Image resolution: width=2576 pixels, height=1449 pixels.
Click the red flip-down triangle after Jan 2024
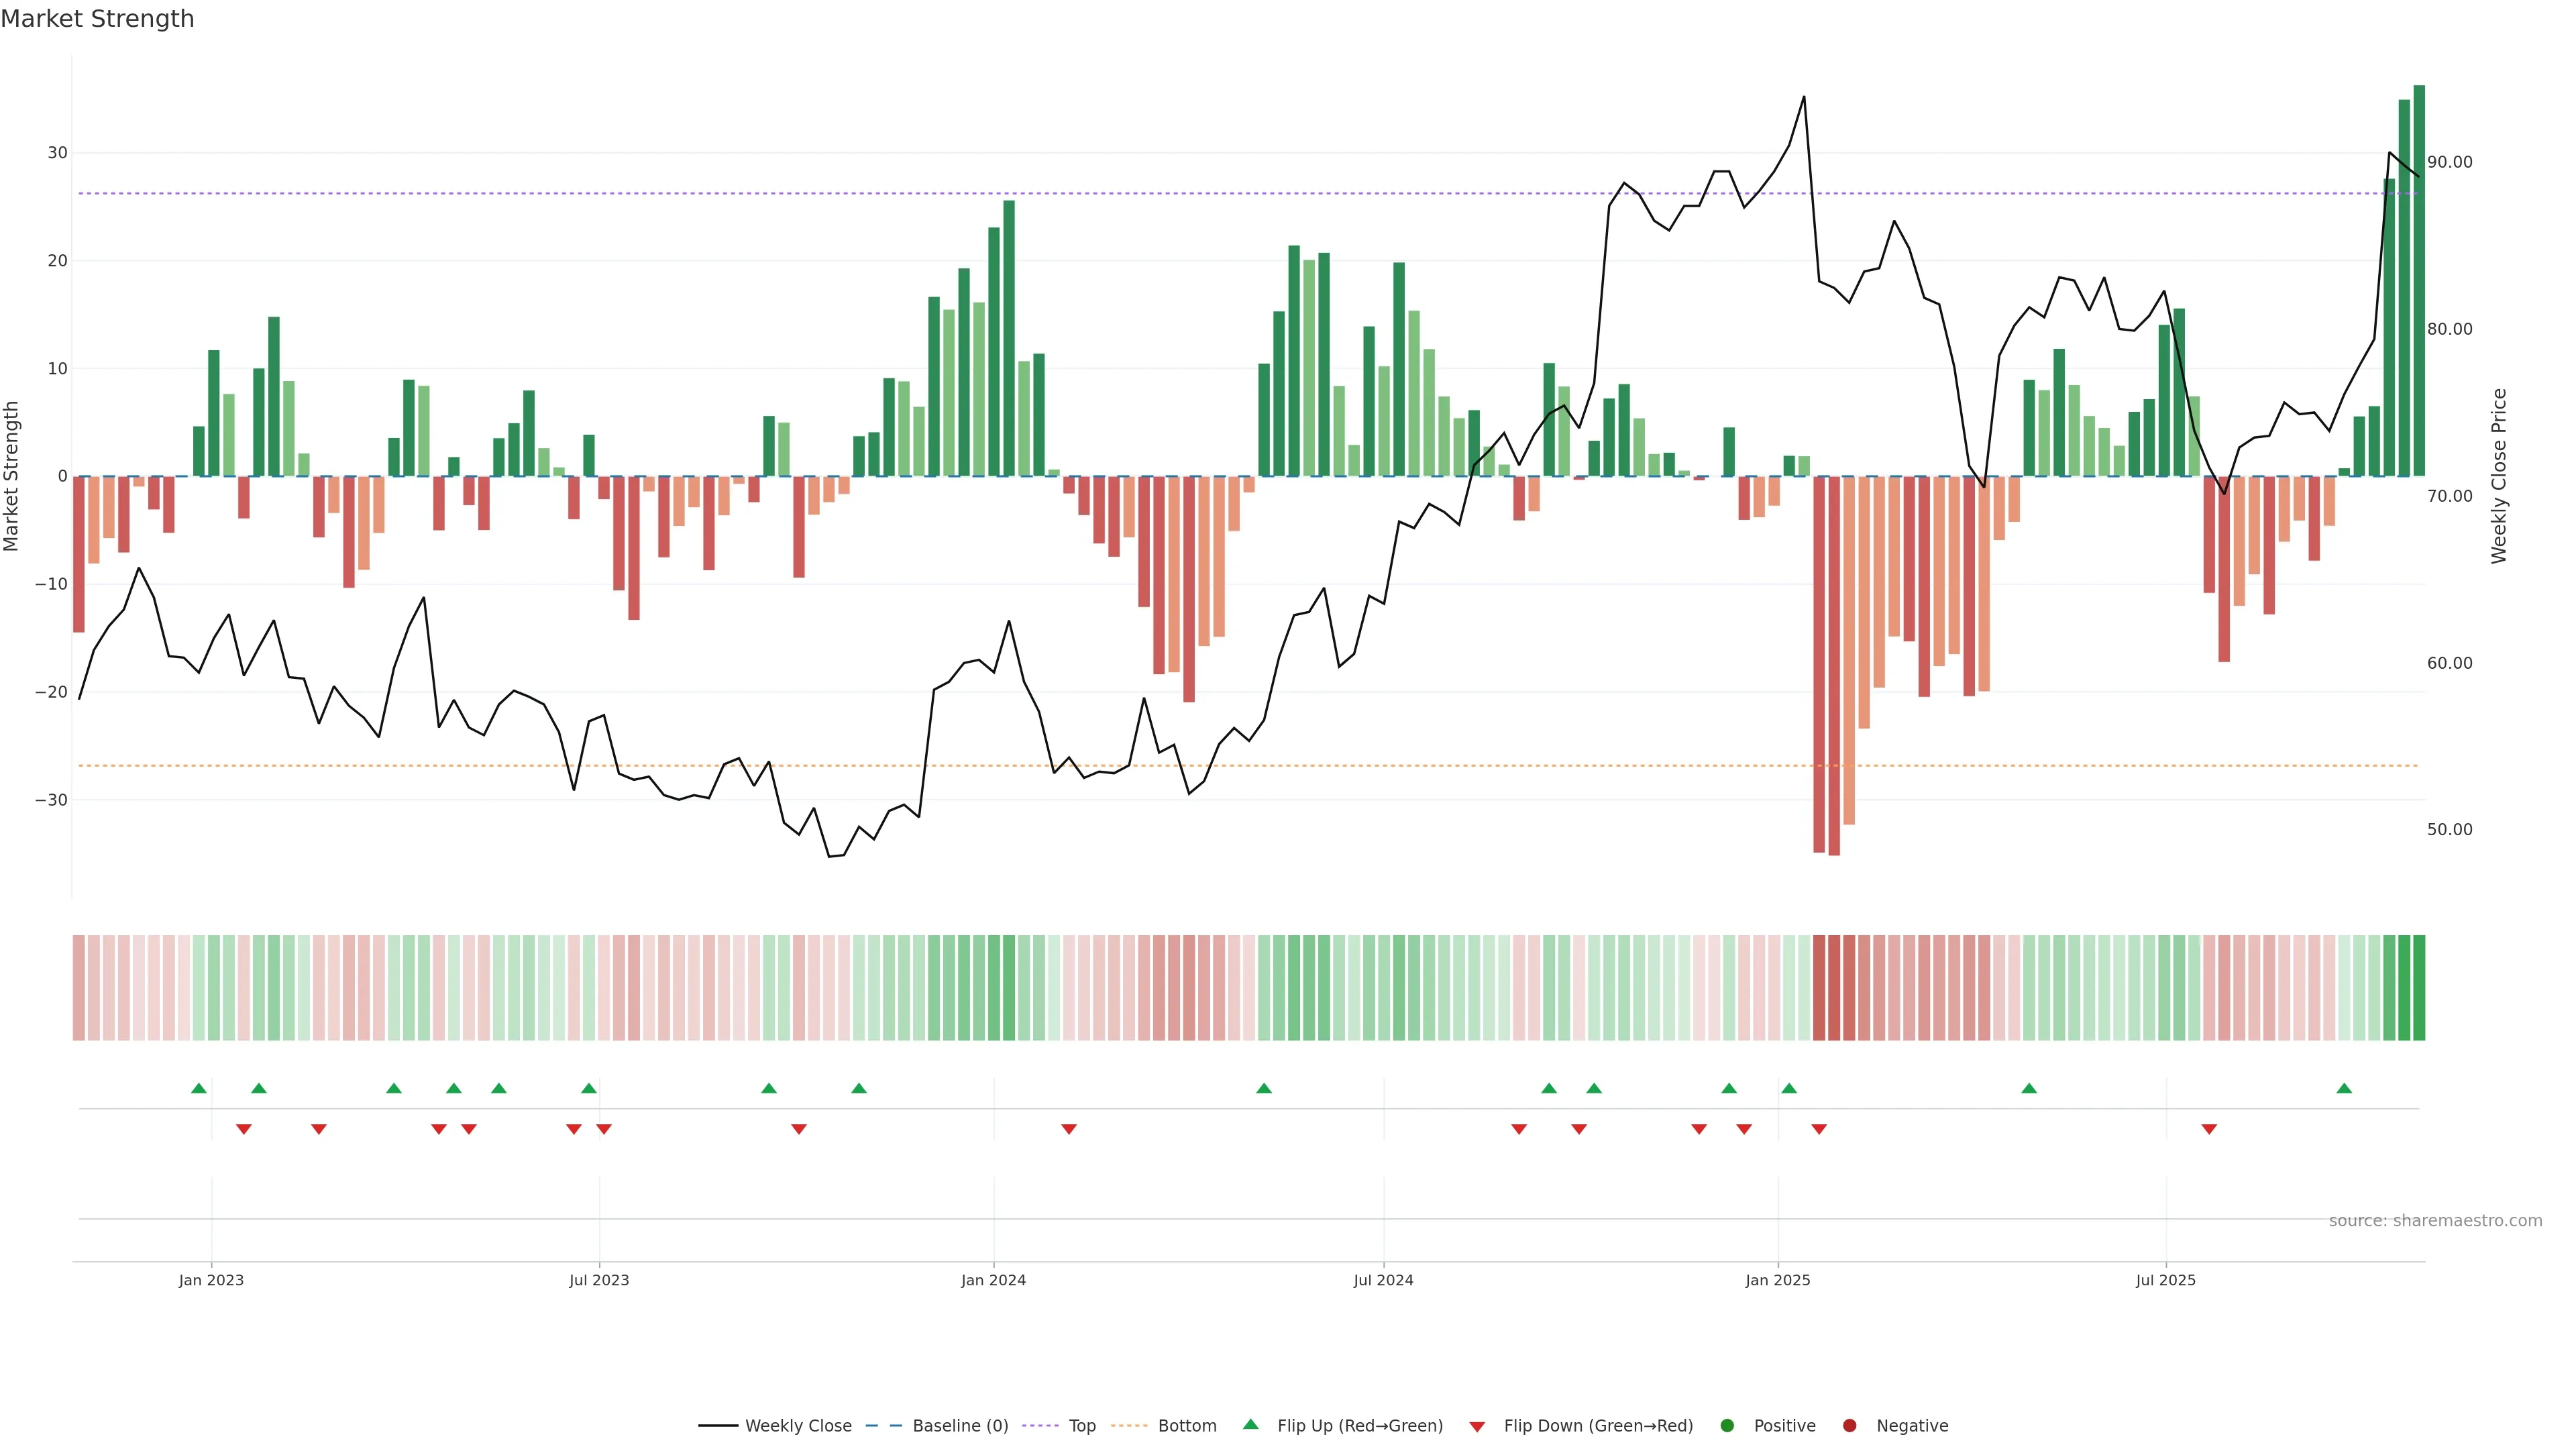click(x=1069, y=1129)
